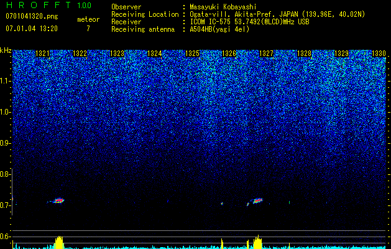This screenshot has height=249, width=391.
Task: Click the 'Receiving antenna' field label
Action: [143, 29]
